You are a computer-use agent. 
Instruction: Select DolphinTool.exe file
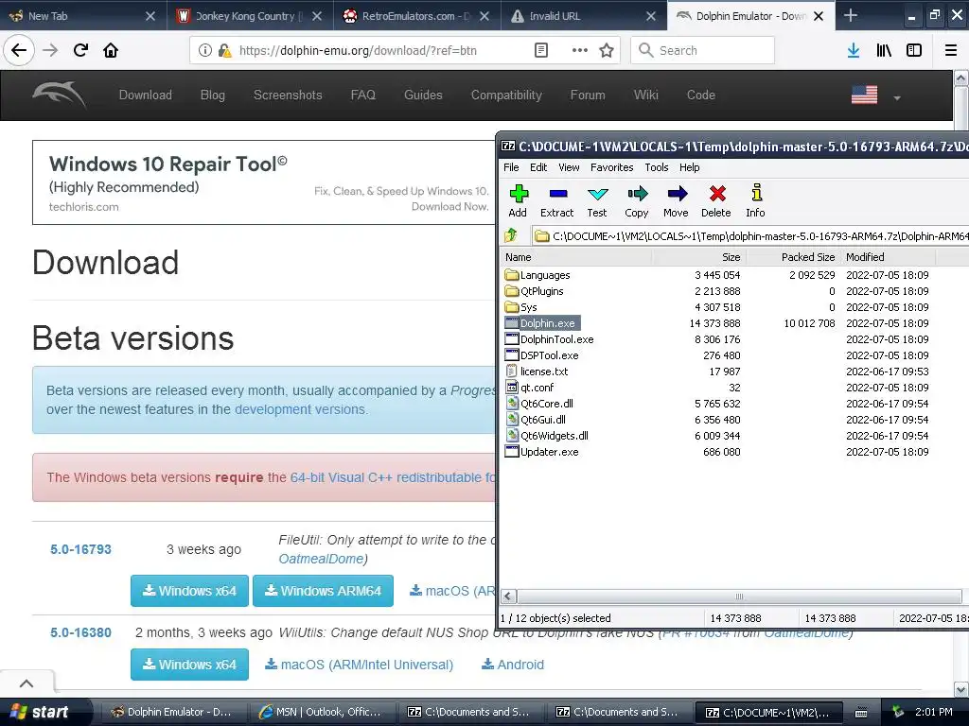[x=550, y=339]
